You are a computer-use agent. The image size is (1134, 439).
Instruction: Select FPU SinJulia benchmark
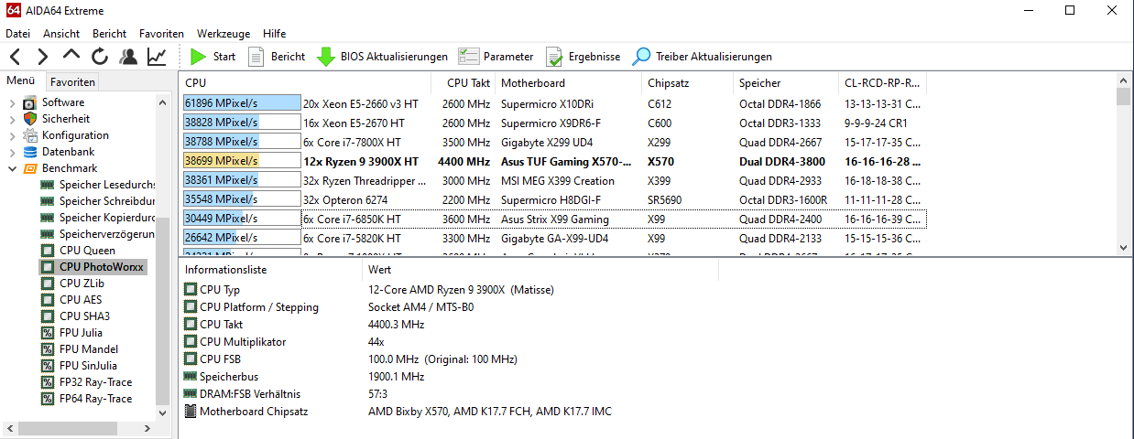pos(89,366)
